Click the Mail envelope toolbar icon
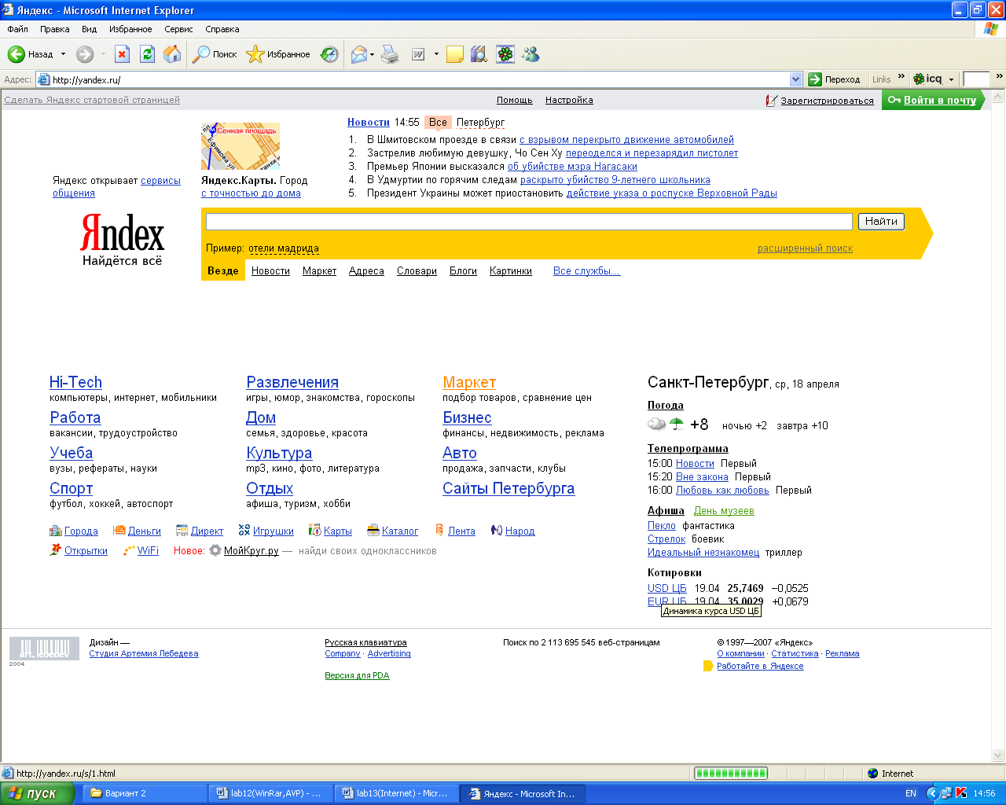This screenshot has height=805, width=1006. [358, 54]
